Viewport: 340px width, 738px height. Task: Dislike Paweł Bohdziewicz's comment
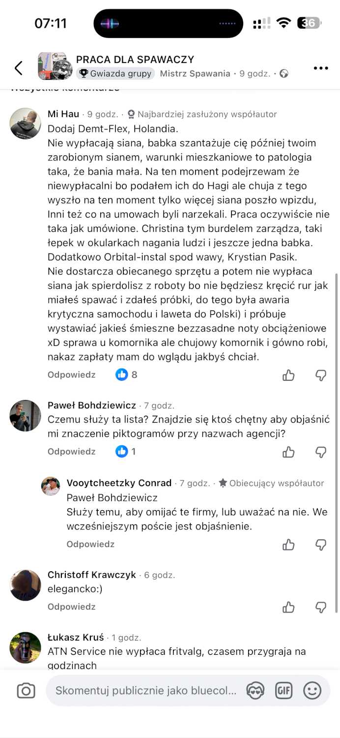click(x=320, y=452)
